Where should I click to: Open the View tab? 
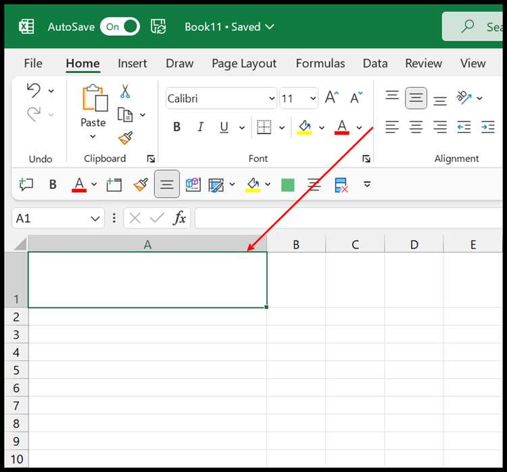[x=473, y=63]
